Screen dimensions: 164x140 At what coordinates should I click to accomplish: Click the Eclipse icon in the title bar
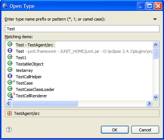pyautogui.click(x=5, y=6)
